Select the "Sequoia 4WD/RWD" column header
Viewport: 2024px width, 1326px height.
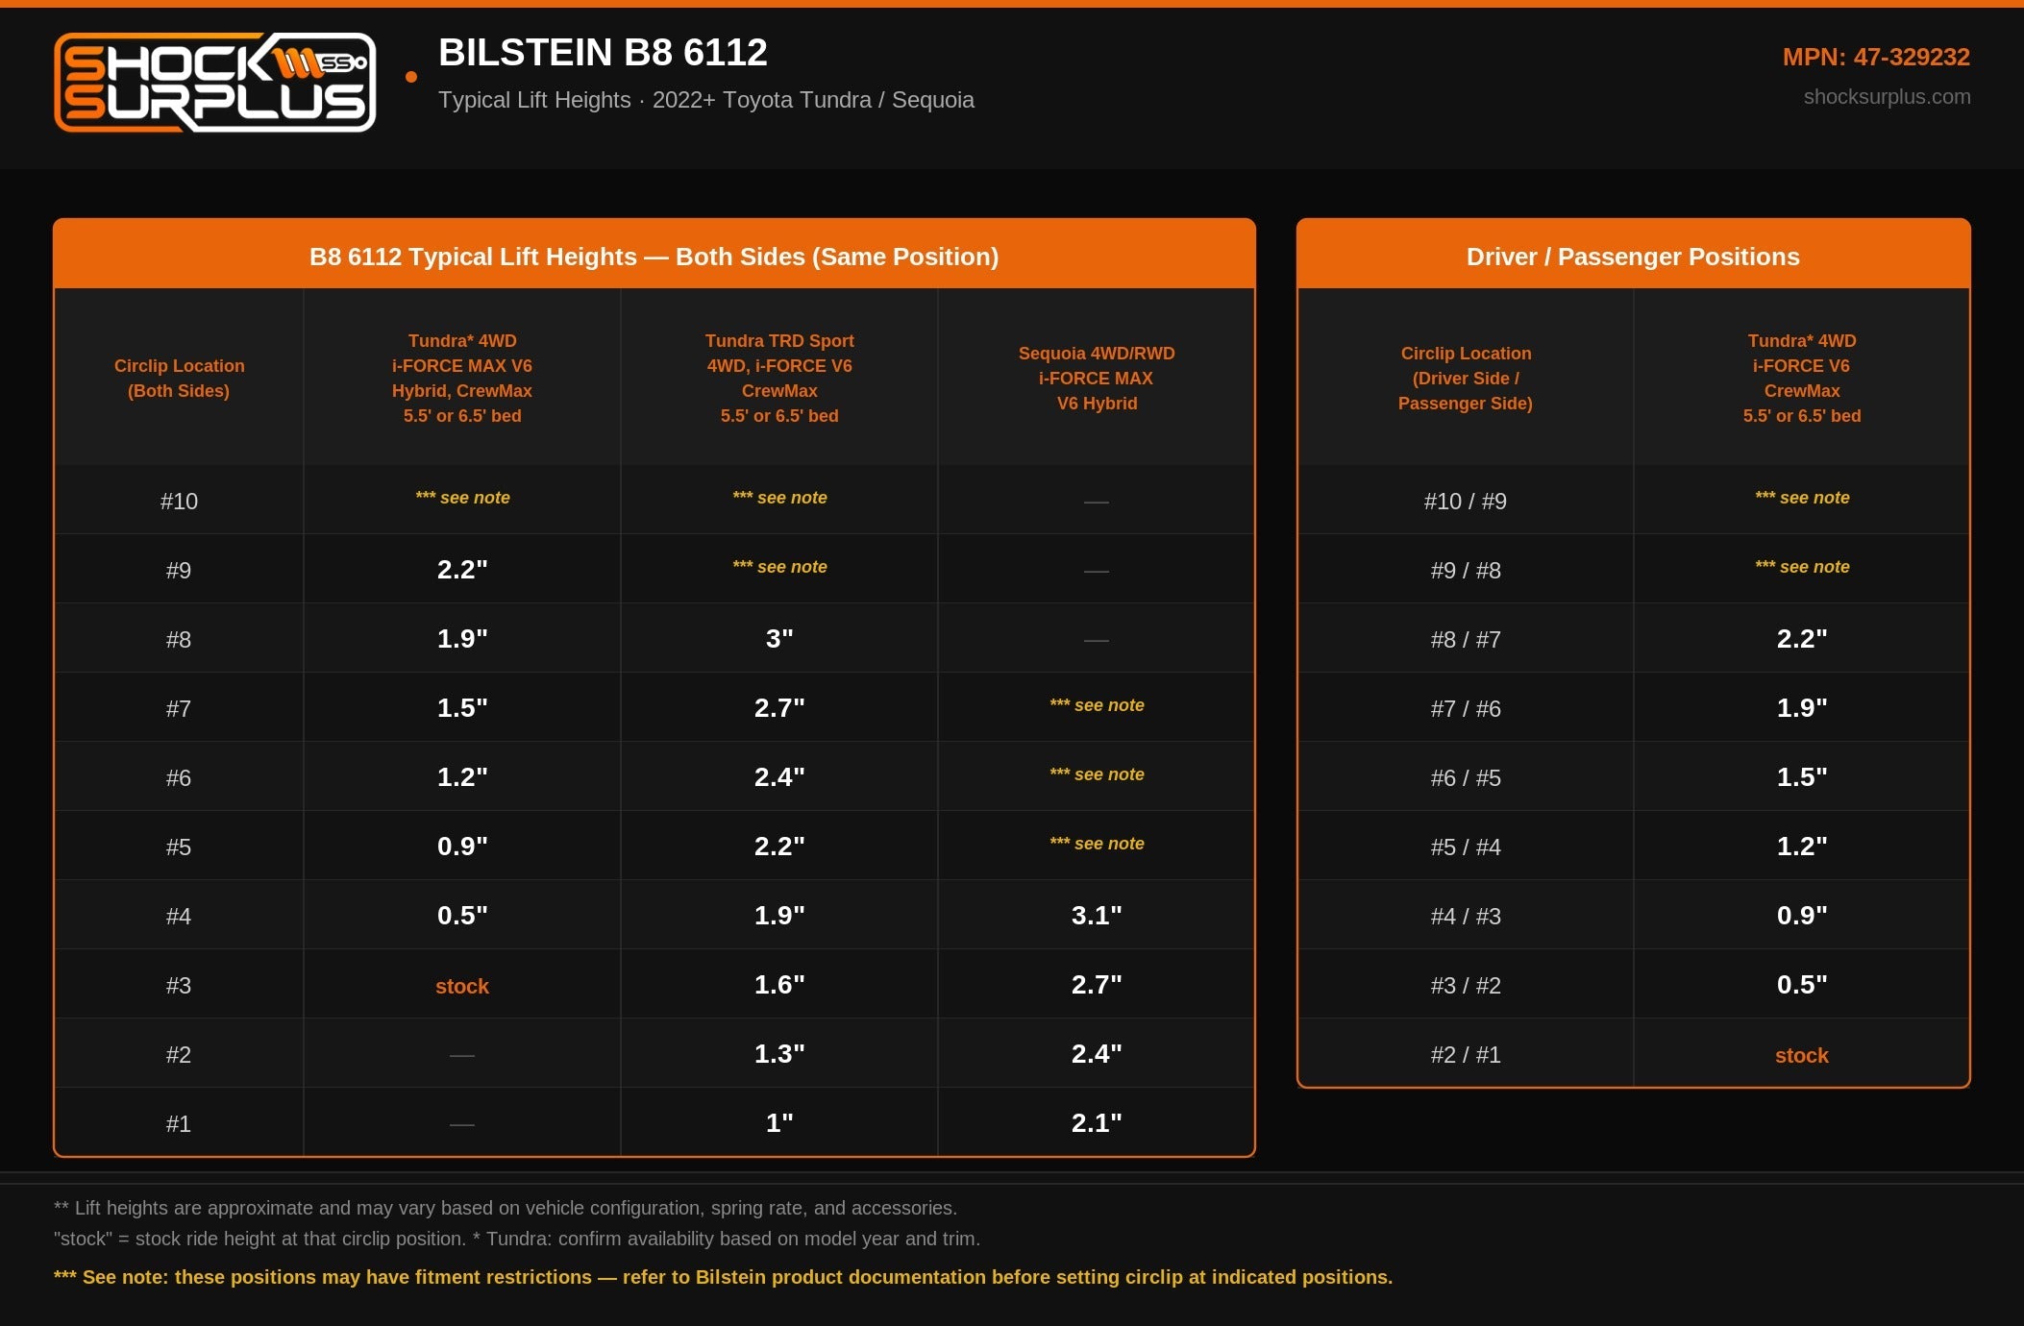pyautogui.click(x=1097, y=379)
